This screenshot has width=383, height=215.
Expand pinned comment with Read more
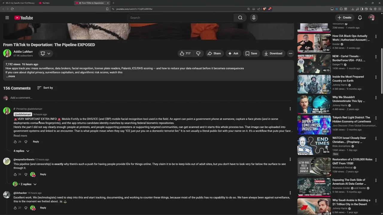tap(20, 136)
